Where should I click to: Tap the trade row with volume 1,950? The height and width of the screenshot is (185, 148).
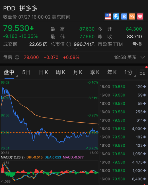[123, 154]
